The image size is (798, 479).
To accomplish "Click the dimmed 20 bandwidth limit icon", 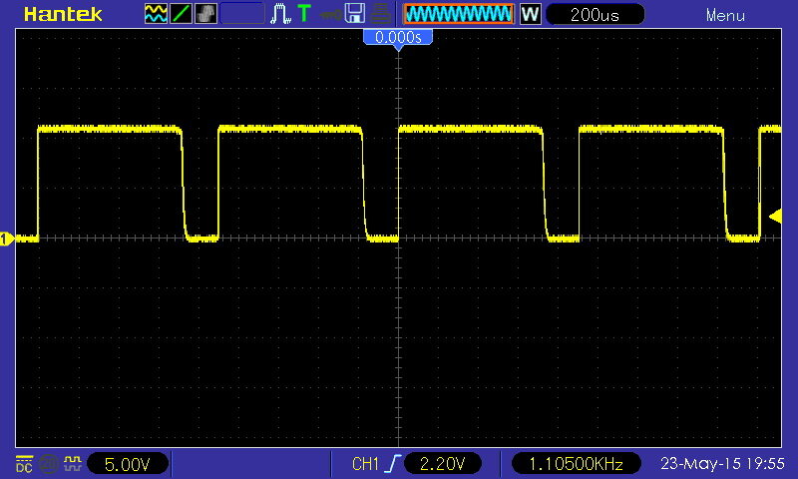I will (x=48, y=464).
